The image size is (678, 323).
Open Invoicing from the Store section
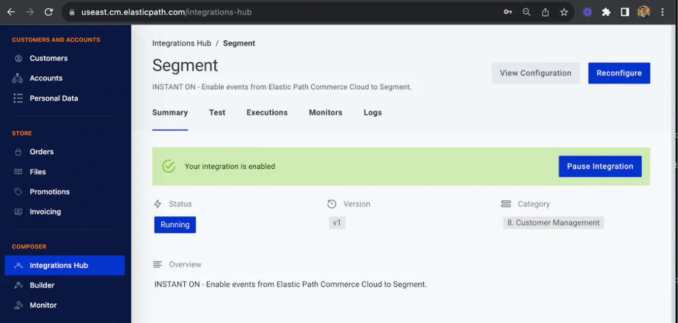(x=46, y=211)
